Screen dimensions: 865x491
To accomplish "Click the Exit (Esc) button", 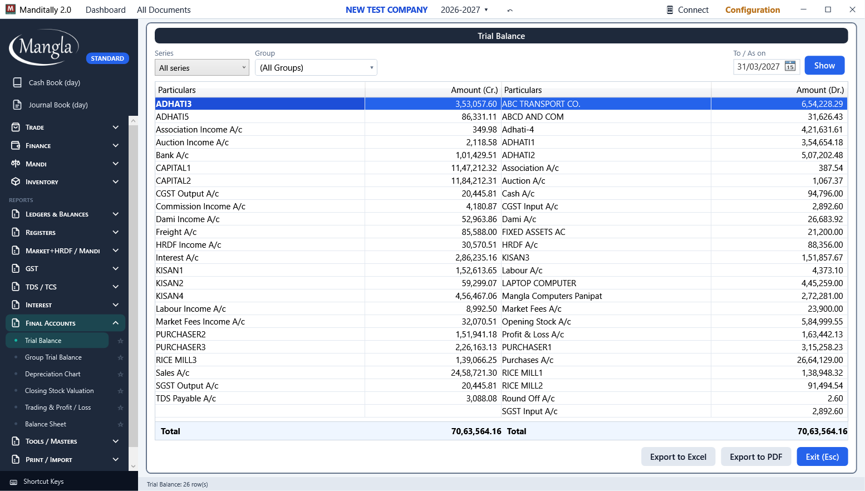I will coord(822,456).
